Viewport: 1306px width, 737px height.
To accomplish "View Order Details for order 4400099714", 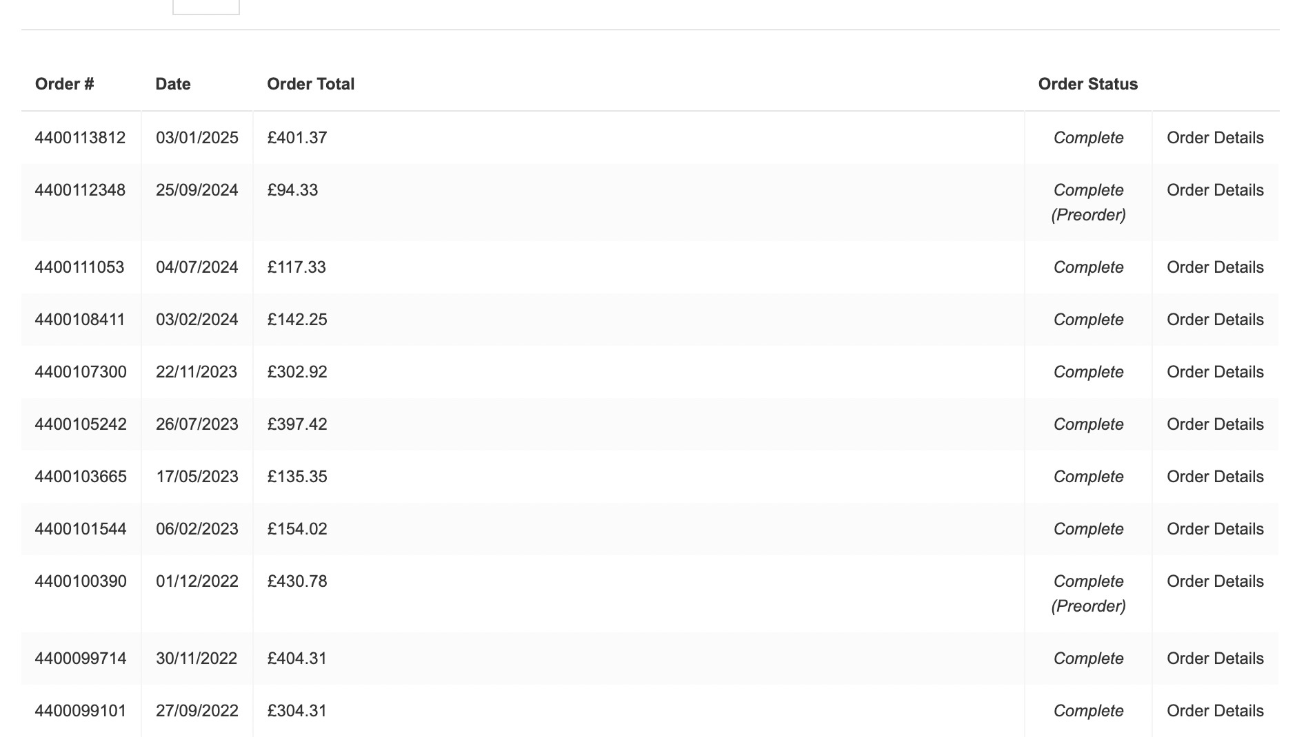I will click(1214, 658).
